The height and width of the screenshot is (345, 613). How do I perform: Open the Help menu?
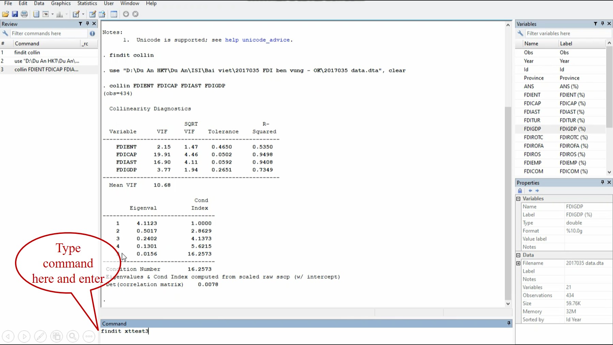click(151, 3)
